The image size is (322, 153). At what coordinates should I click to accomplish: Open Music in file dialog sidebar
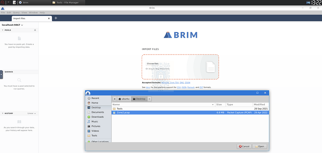click(98, 121)
